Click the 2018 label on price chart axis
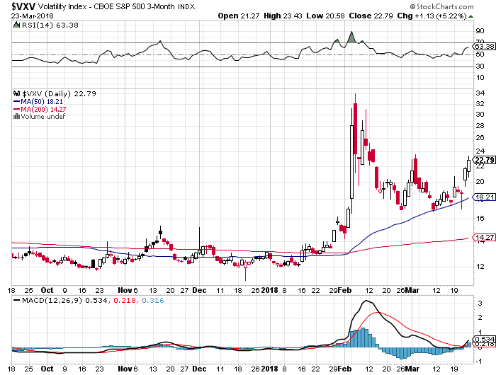 269,290
